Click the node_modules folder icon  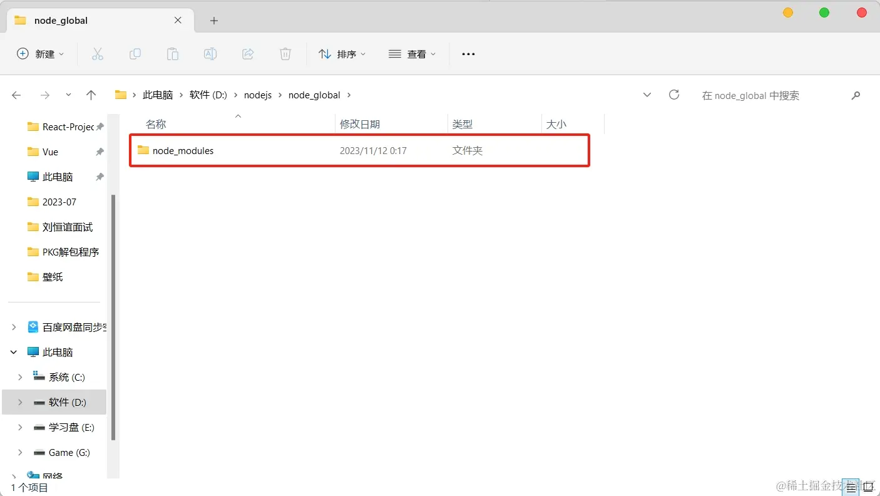click(143, 150)
